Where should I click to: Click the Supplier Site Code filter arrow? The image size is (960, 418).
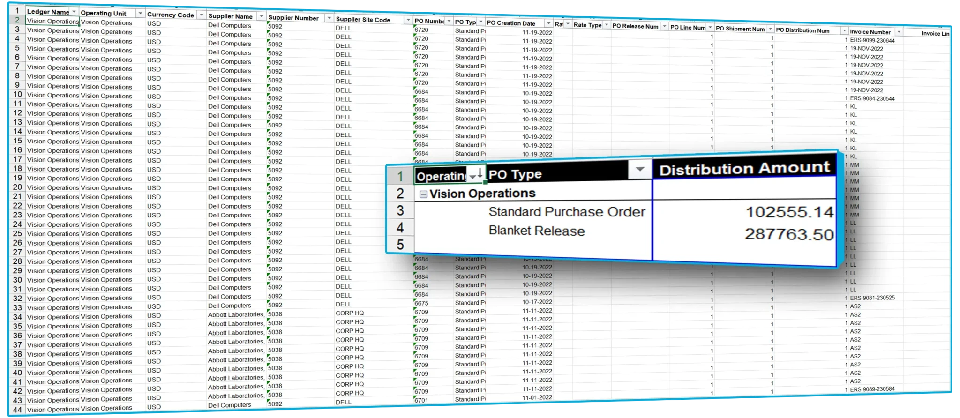408,20
